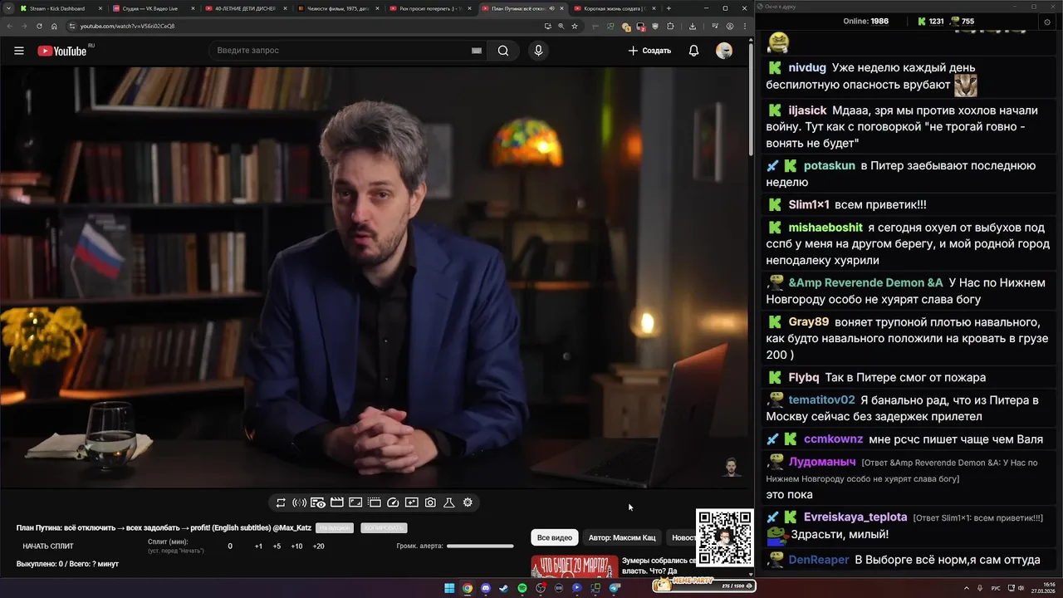
Task: Bookmark this page with the star icon
Action: tap(575, 26)
